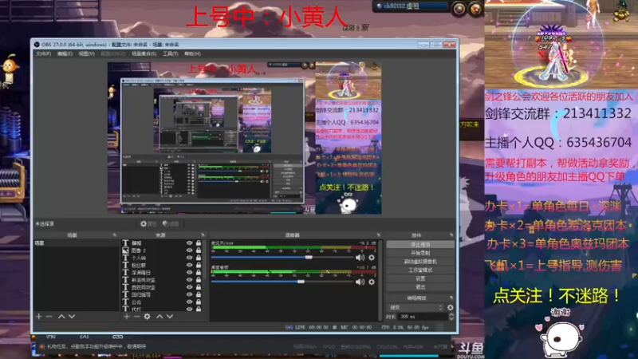
Task: Open the transition properties gear beside 渐变
Action: click(450, 307)
